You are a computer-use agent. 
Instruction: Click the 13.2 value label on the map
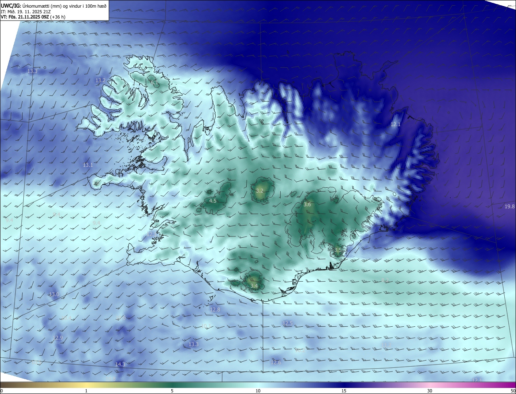click(x=100, y=80)
